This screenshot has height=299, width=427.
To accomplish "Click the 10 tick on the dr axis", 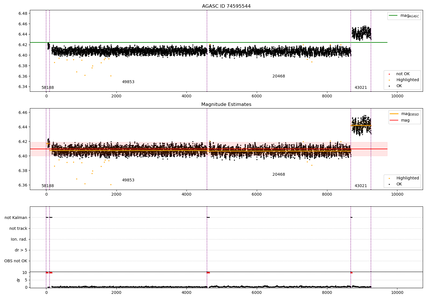I will [x=25, y=273].
